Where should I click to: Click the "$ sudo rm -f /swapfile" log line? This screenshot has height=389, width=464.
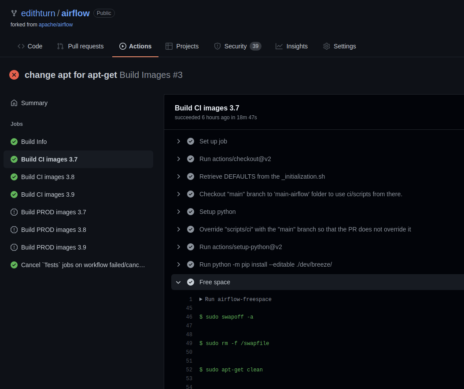tap(234, 343)
